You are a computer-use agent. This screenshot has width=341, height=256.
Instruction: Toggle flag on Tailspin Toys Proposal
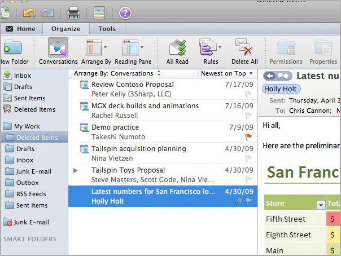(248, 179)
